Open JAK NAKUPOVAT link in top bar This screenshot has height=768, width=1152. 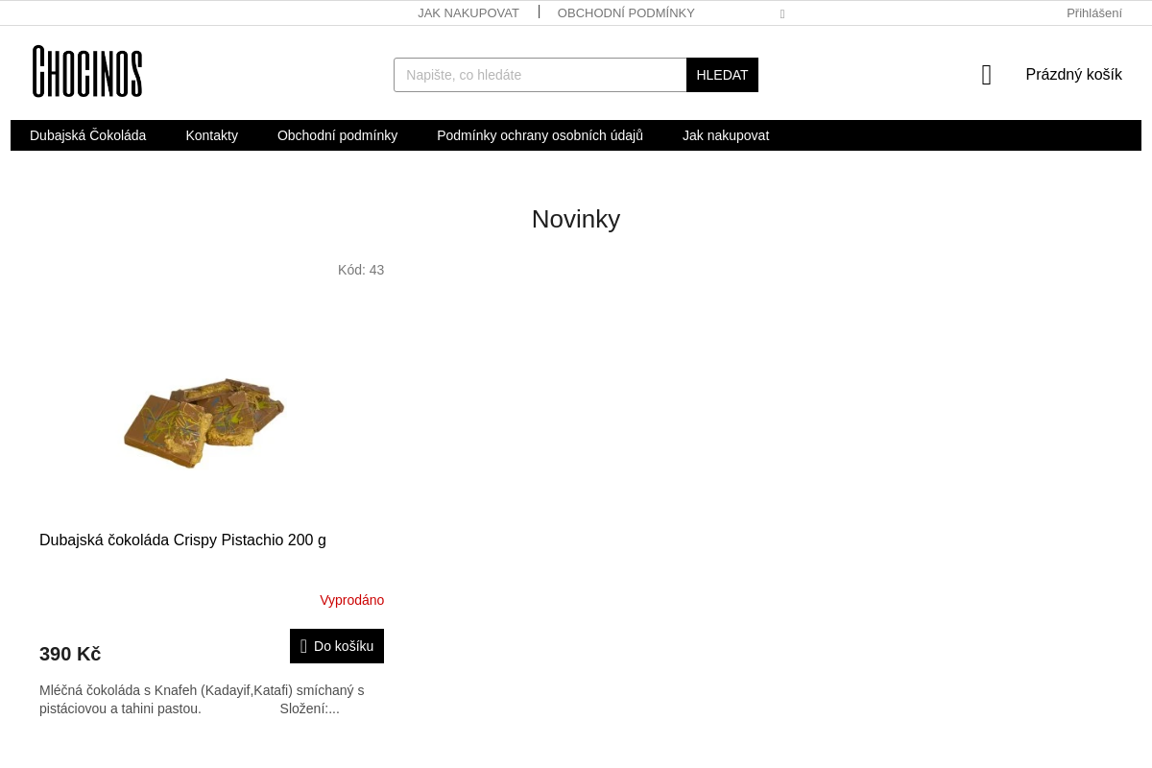468,13
